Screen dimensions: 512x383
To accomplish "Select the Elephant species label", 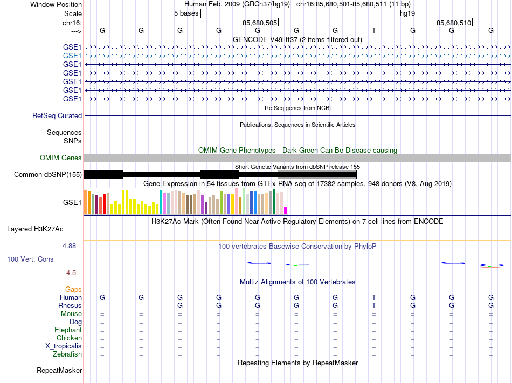I will pyautogui.click(x=68, y=330).
